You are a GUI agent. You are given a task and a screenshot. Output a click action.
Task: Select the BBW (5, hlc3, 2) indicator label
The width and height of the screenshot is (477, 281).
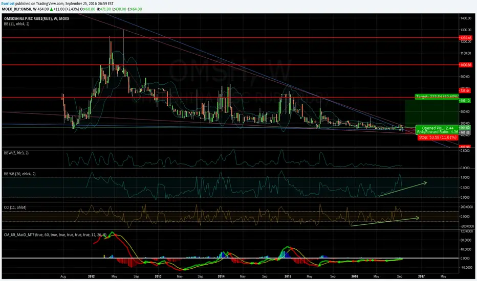(x=16, y=153)
